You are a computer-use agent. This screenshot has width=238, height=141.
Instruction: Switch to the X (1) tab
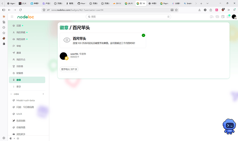click(23, 3)
